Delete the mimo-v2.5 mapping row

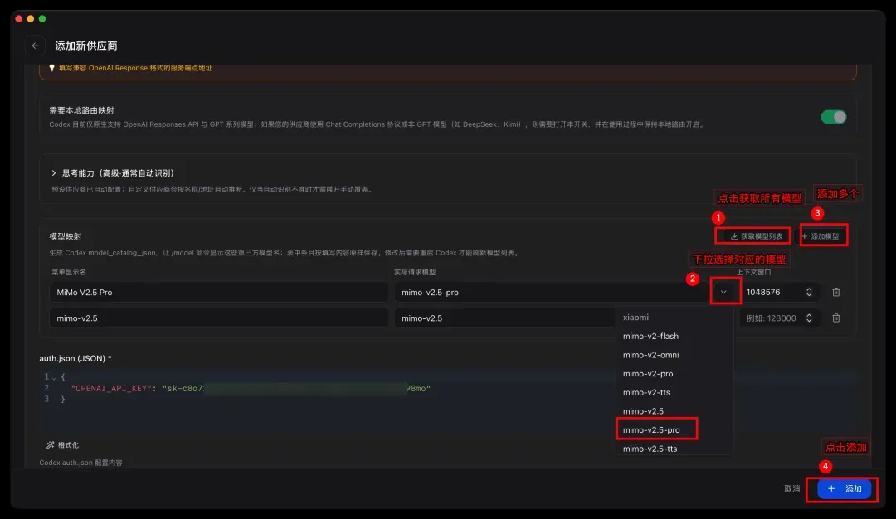coord(836,318)
